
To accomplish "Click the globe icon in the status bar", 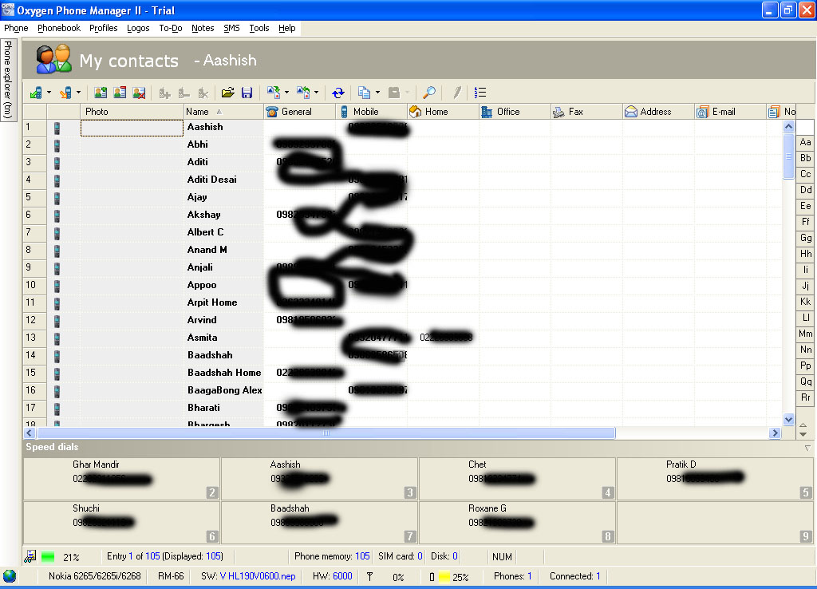I will click(x=10, y=576).
